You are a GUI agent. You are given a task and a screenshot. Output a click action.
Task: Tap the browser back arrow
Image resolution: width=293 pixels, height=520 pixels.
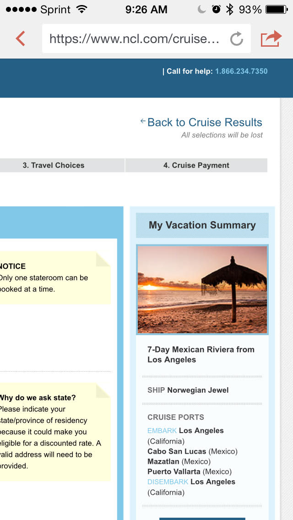(20, 38)
